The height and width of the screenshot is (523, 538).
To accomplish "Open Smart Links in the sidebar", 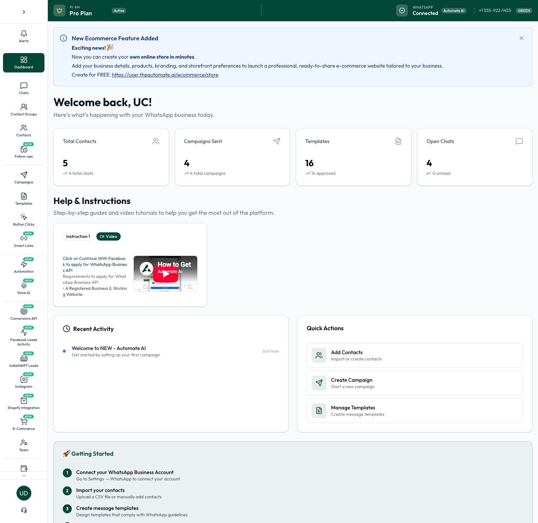I will 24,241.
